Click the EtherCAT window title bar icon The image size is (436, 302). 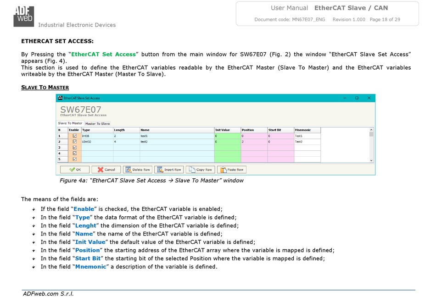coord(60,98)
